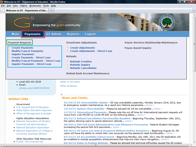Open the View menu
Image resolution: width=196 pixels, height=147 pixels.
pos(15,6)
